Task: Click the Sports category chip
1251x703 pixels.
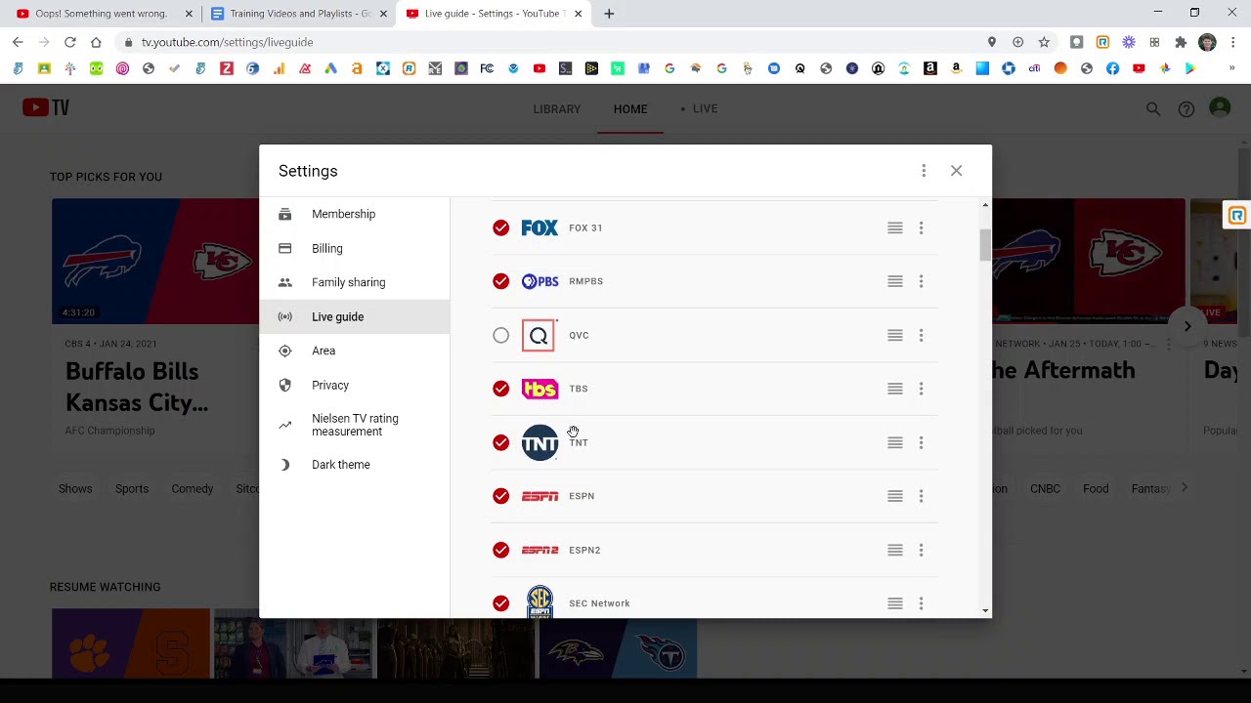Action: pyautogui.click(x=132, y=488)
